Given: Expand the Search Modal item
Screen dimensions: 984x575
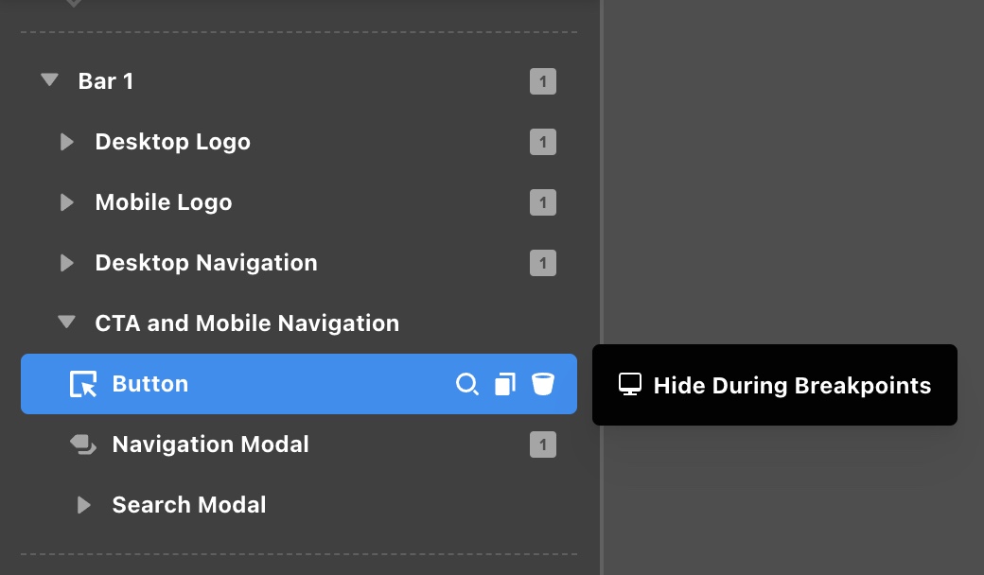Looking at the screenshot, I should 83,505.
